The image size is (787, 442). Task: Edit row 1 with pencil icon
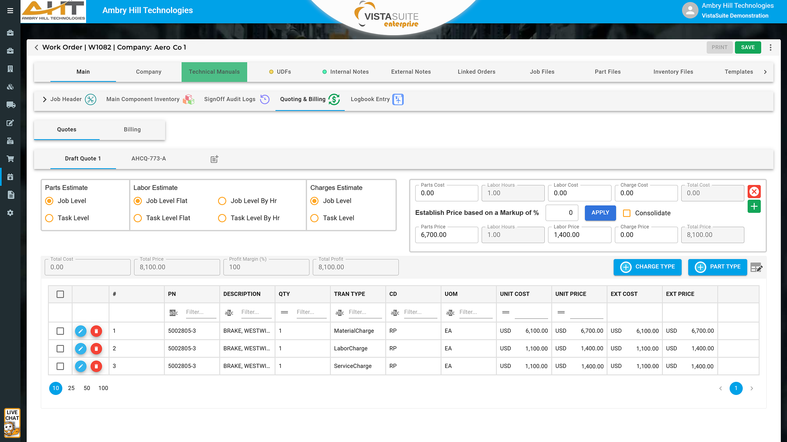[x=81, y=331]
